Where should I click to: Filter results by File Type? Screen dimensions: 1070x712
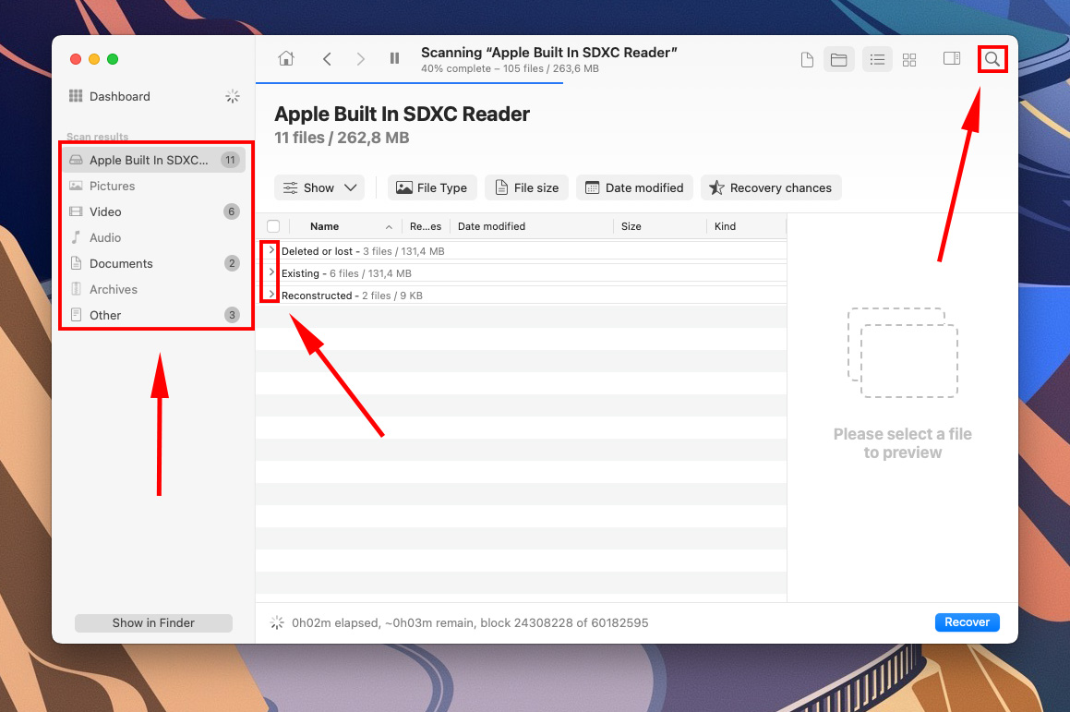pyautogui.click(x=432, y=187)
